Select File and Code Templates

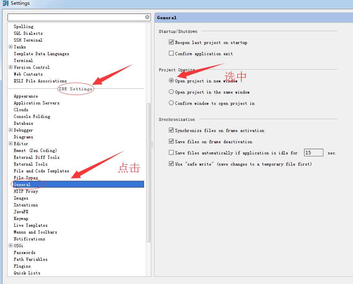tap(42, 171)
